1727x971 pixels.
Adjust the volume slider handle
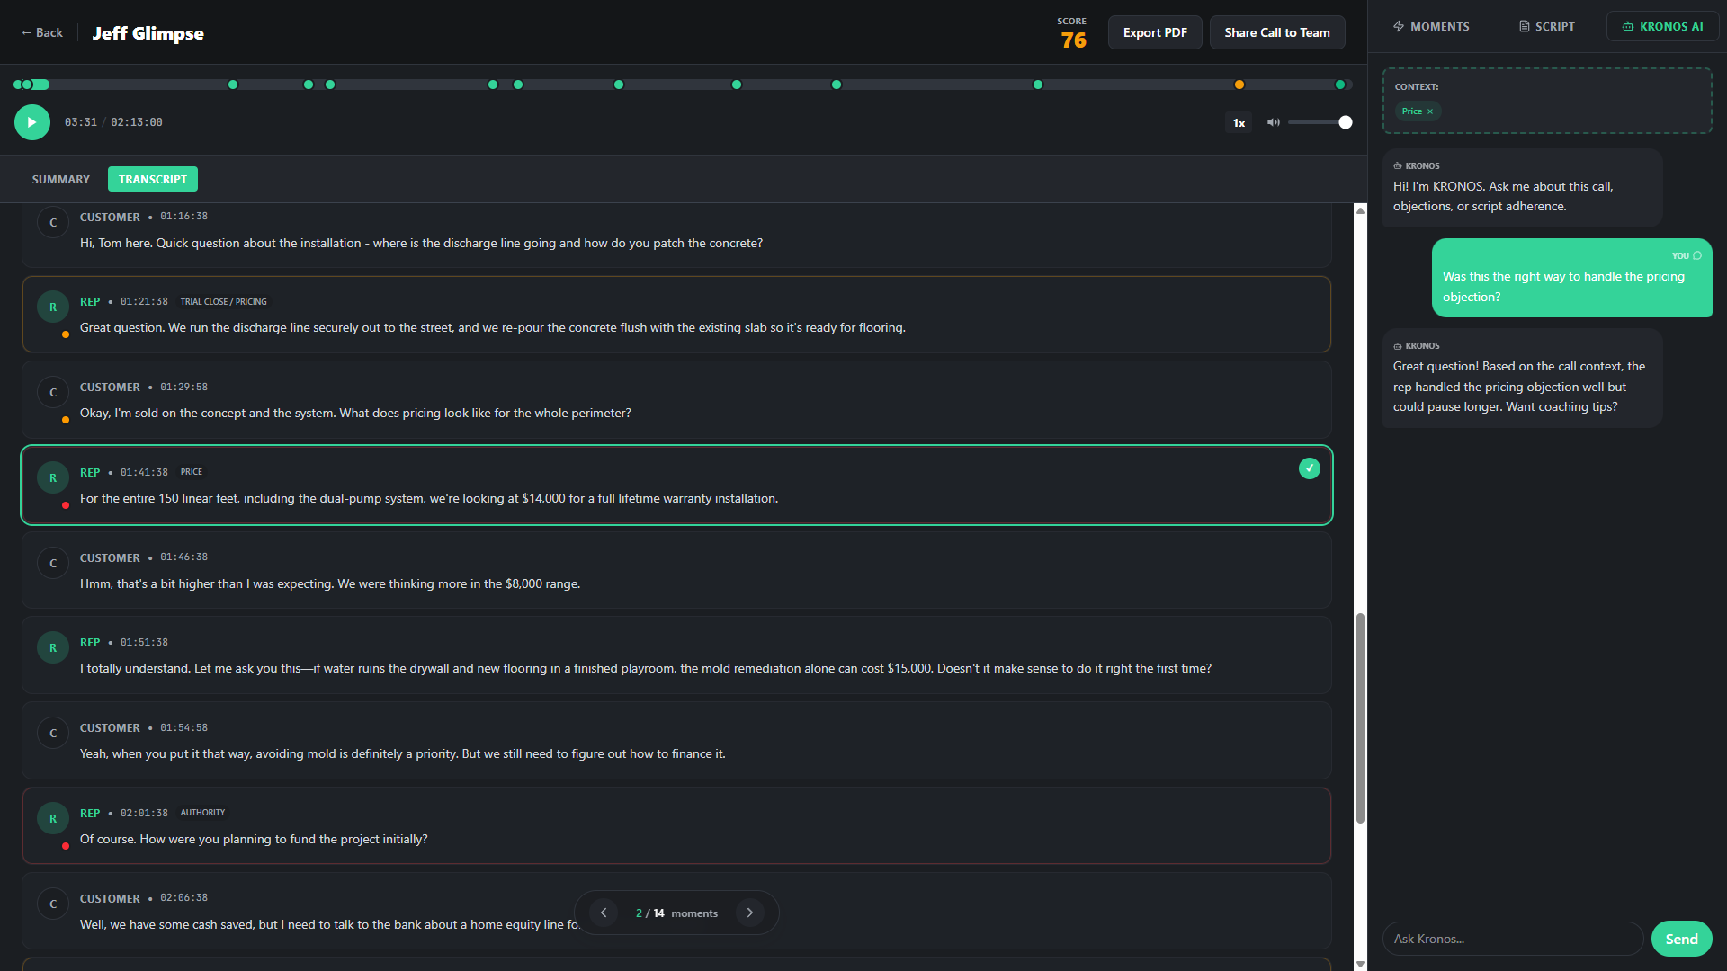tap(1345, 122)
